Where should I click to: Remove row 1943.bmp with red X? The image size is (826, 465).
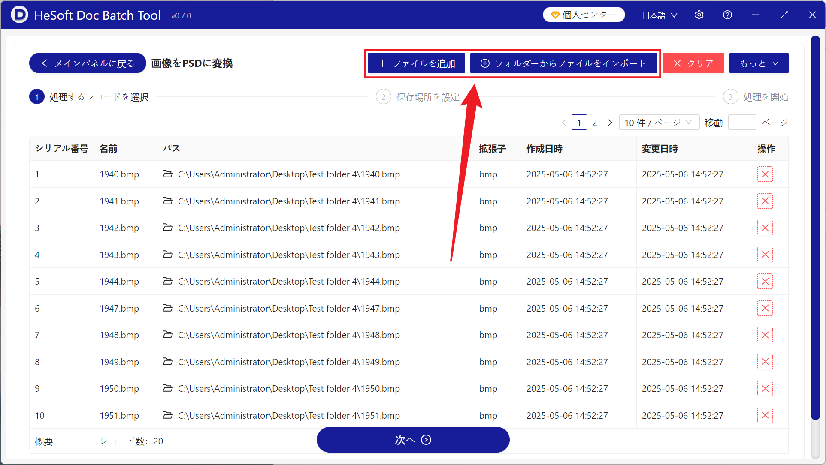[765, 255]
